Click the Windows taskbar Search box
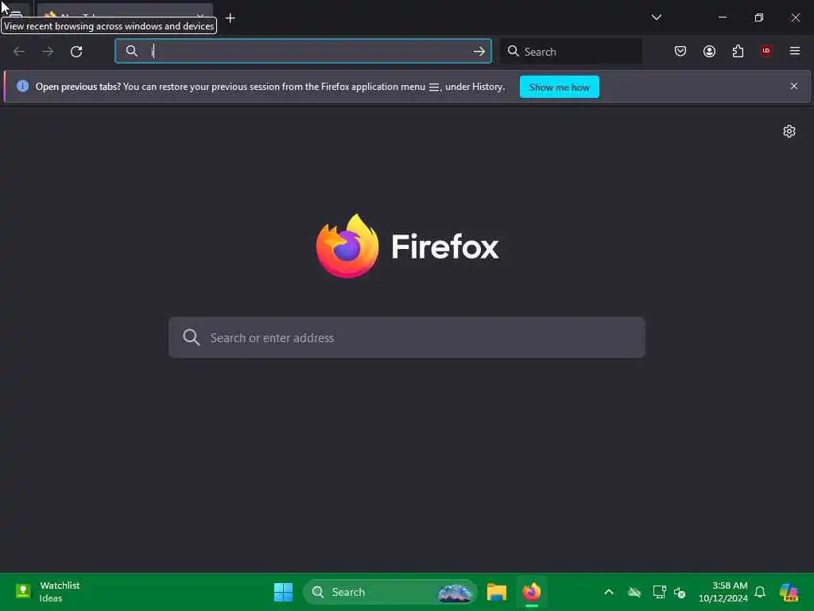Screen dimensions: 814x611 click(x=390, y=592)
